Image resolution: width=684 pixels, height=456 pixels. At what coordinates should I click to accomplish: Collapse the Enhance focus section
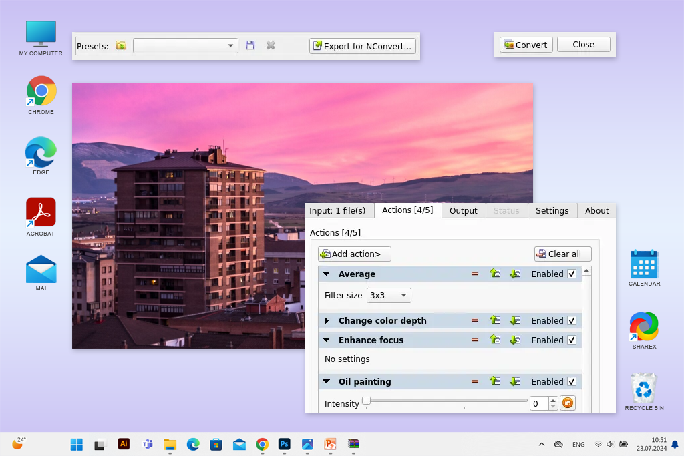click(x=326, y=340)
